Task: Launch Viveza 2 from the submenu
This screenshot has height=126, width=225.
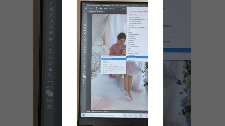Action: click(x=114, y=73)
